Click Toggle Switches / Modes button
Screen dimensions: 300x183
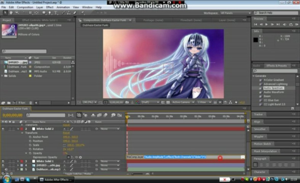pos(78,174)
